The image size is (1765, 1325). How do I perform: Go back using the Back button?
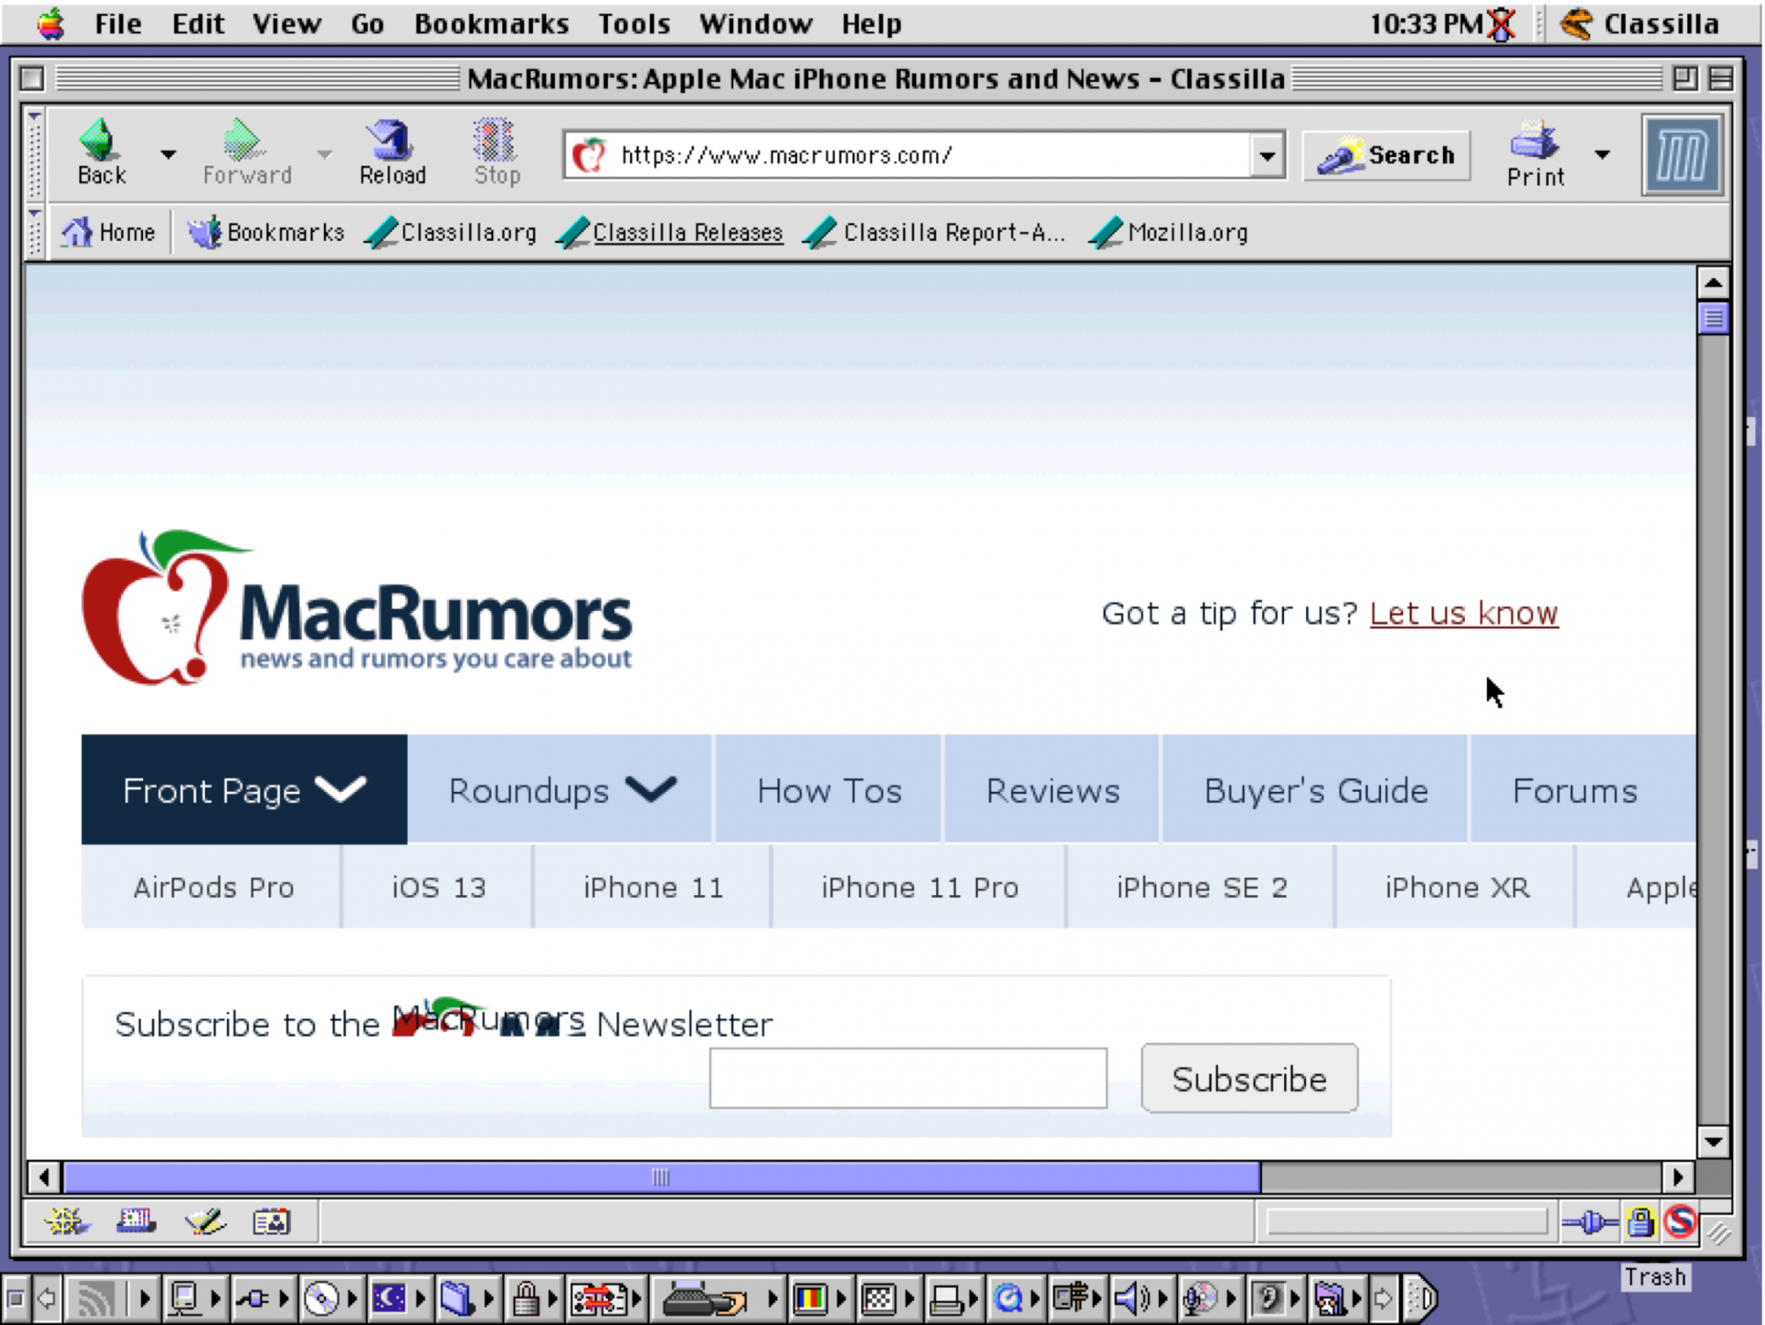pos(101,152)
